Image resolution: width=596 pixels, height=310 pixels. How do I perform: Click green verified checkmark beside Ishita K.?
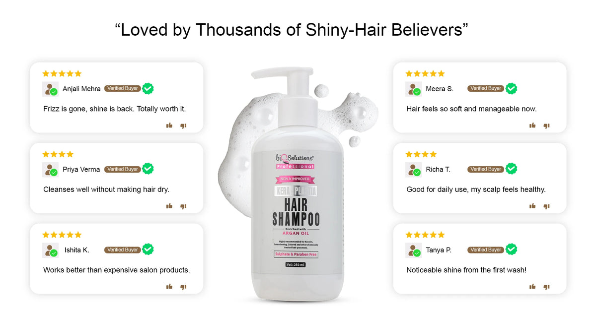coord(148,249)
